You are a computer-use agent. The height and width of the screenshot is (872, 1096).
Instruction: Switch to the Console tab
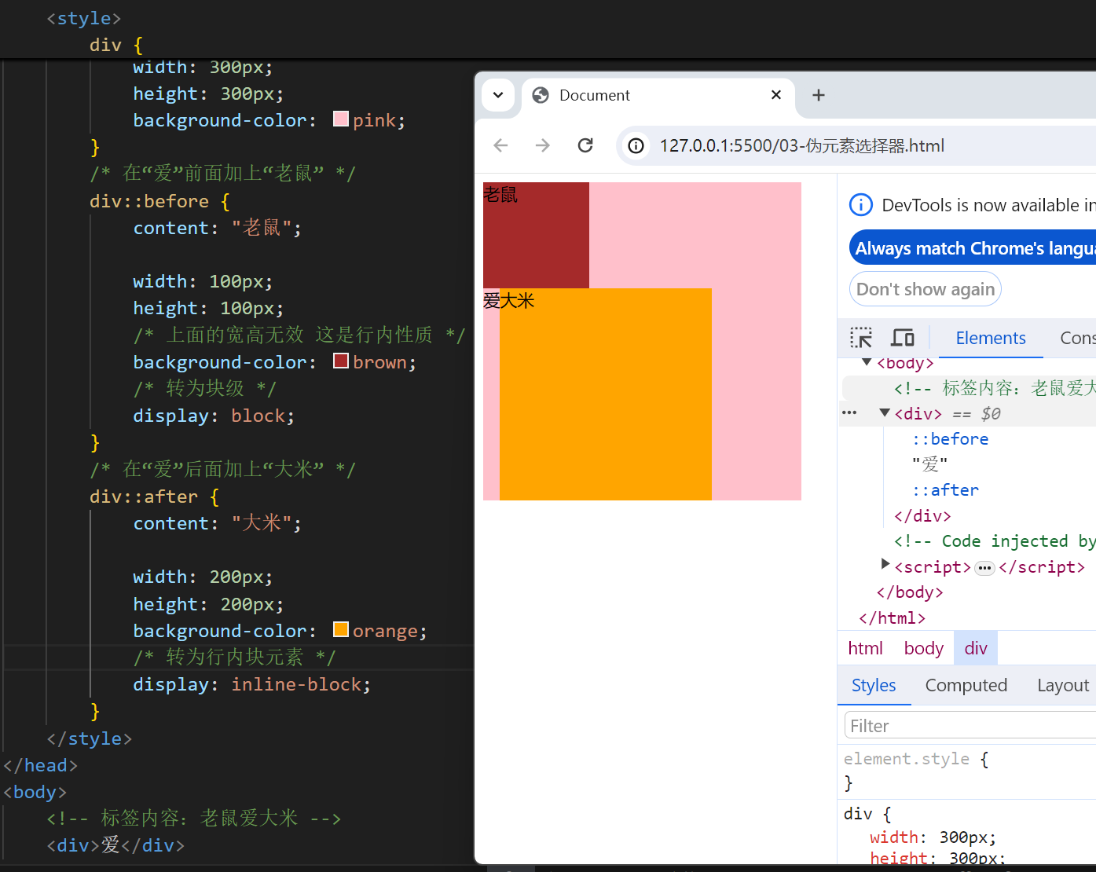click(x=1077, y=338)
